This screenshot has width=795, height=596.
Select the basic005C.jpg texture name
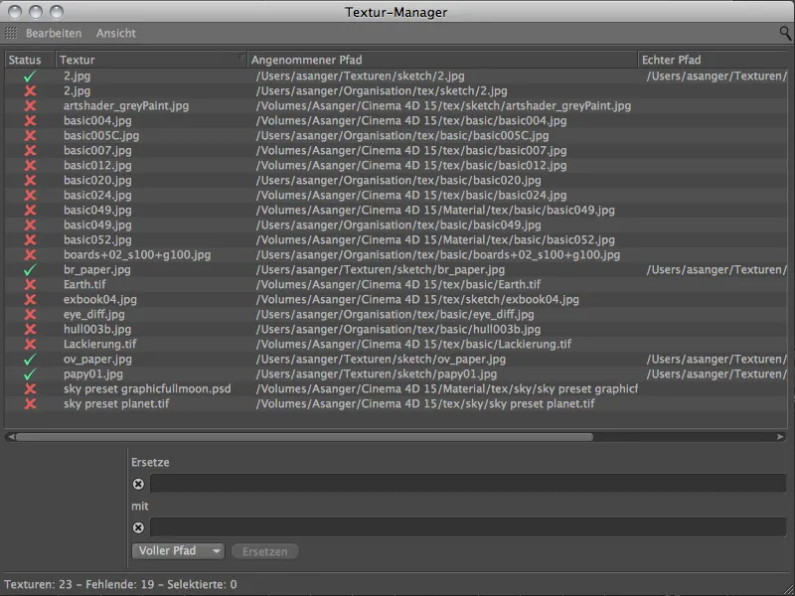point(101,136)
